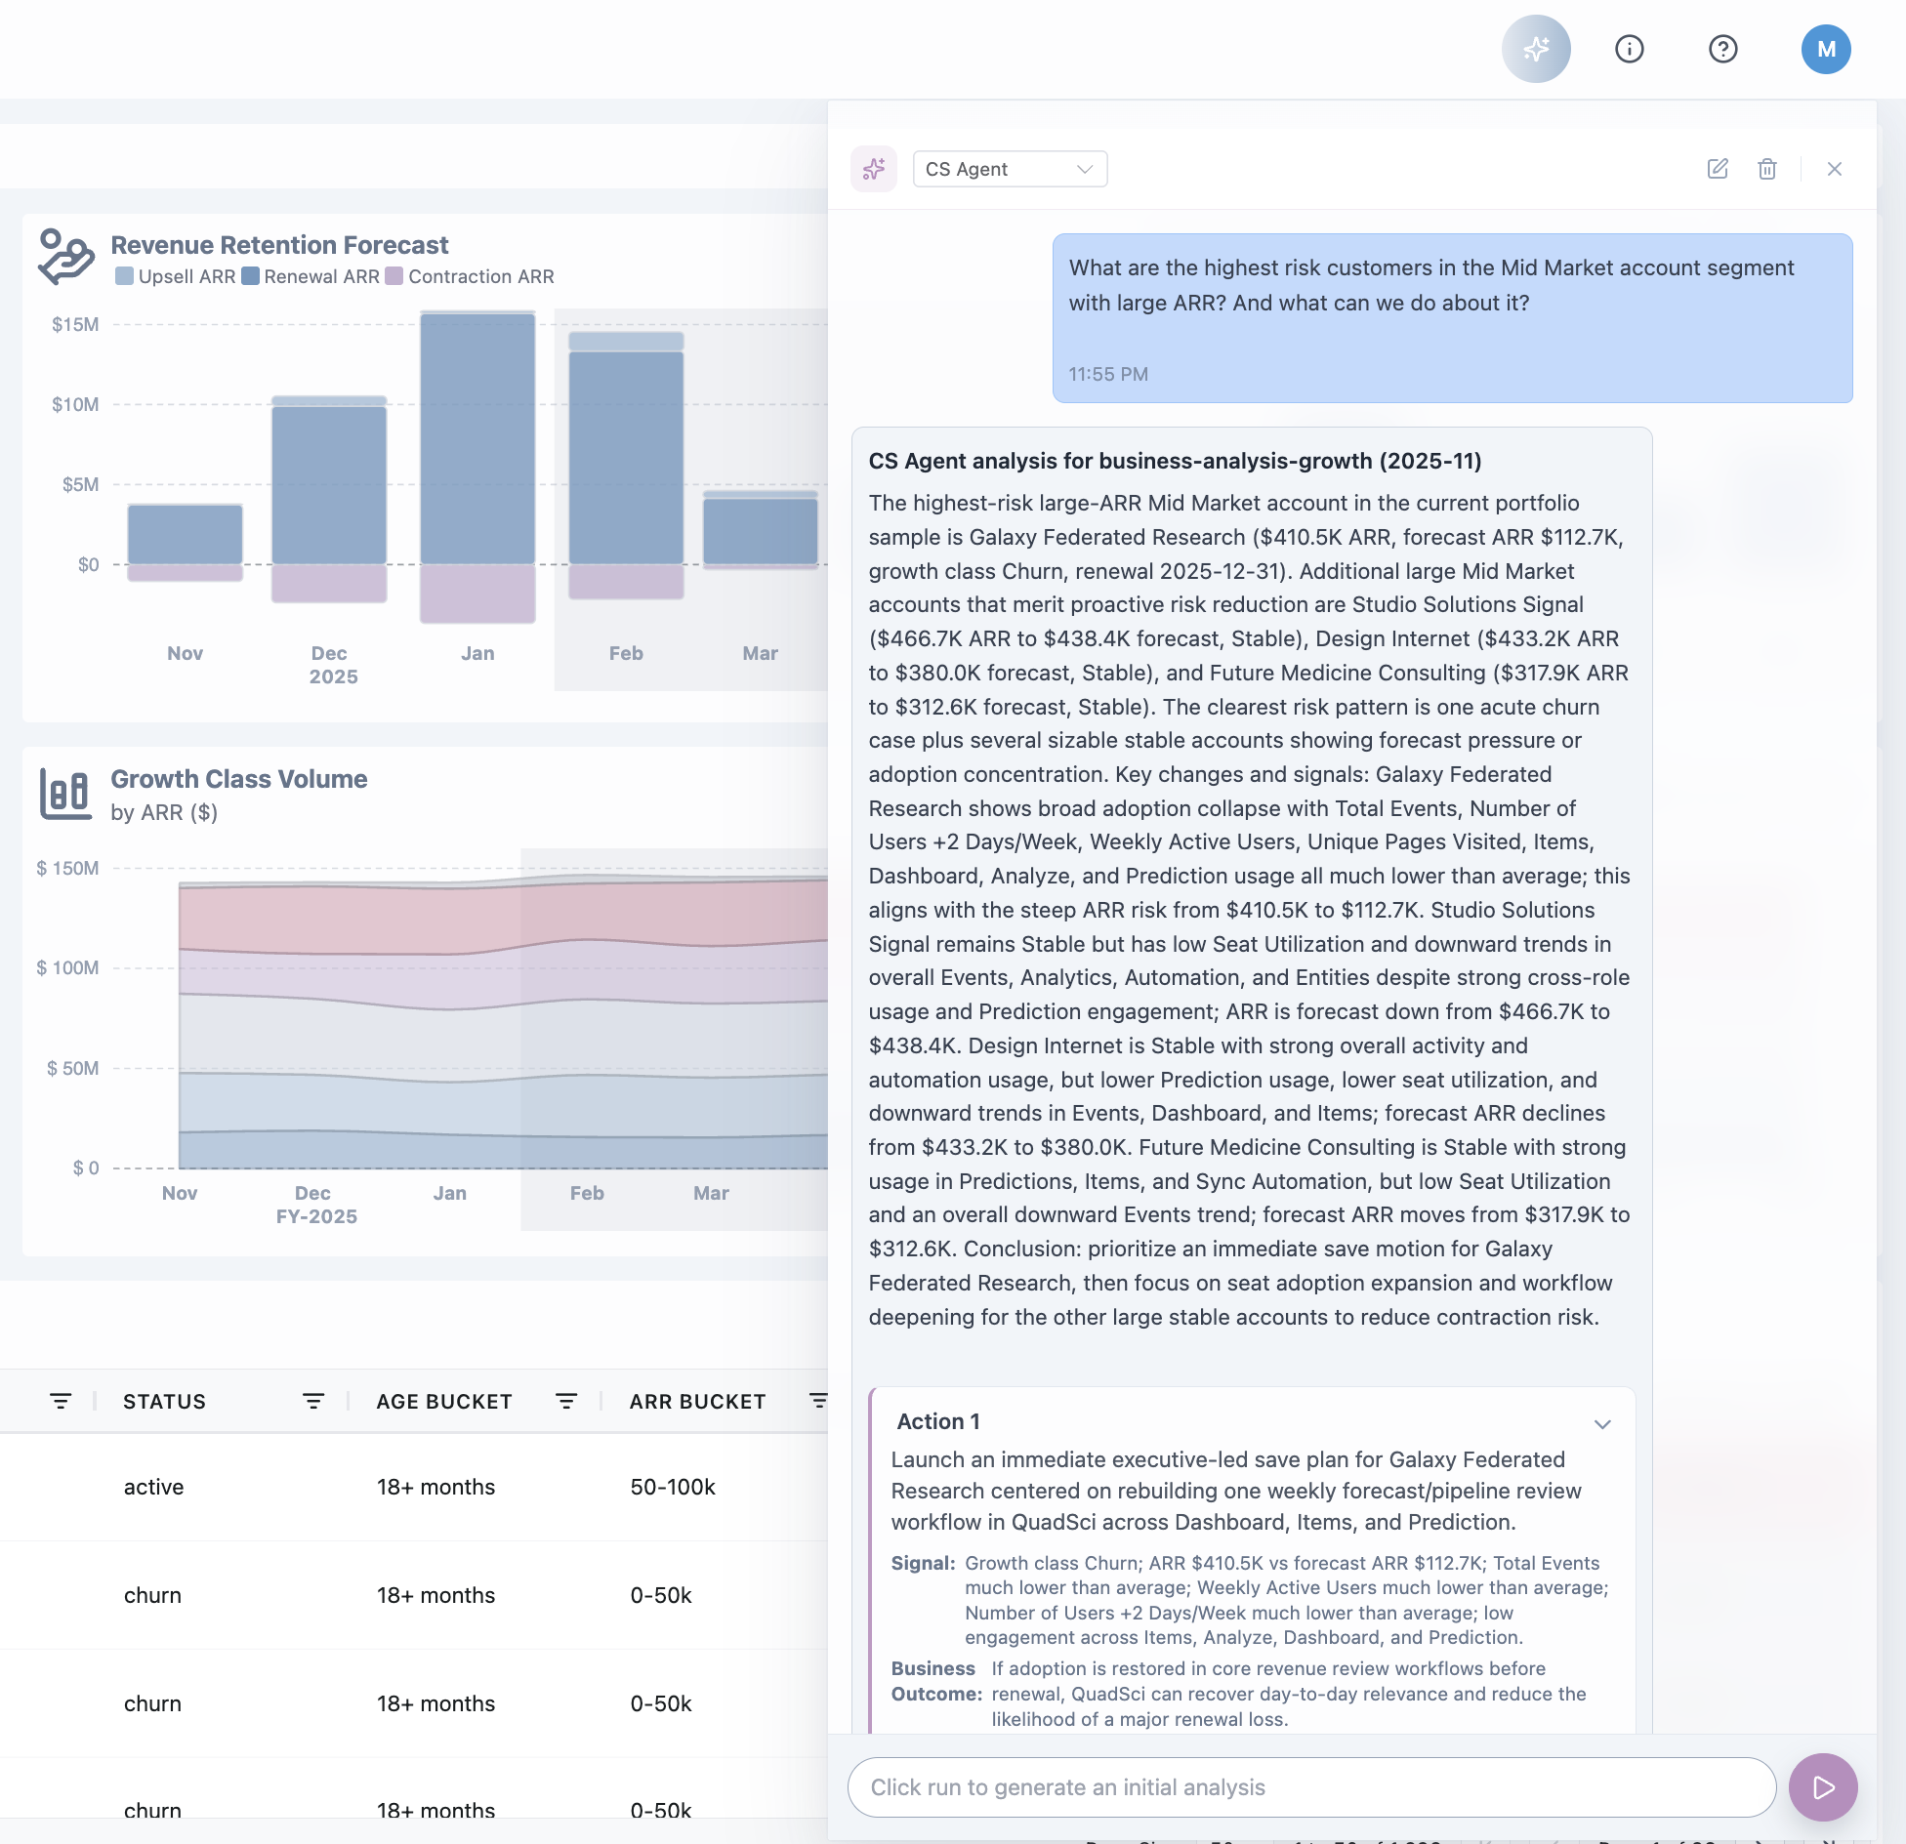
Task: Open the CS Agent selector dropdown
Action: click(1010, 169)
